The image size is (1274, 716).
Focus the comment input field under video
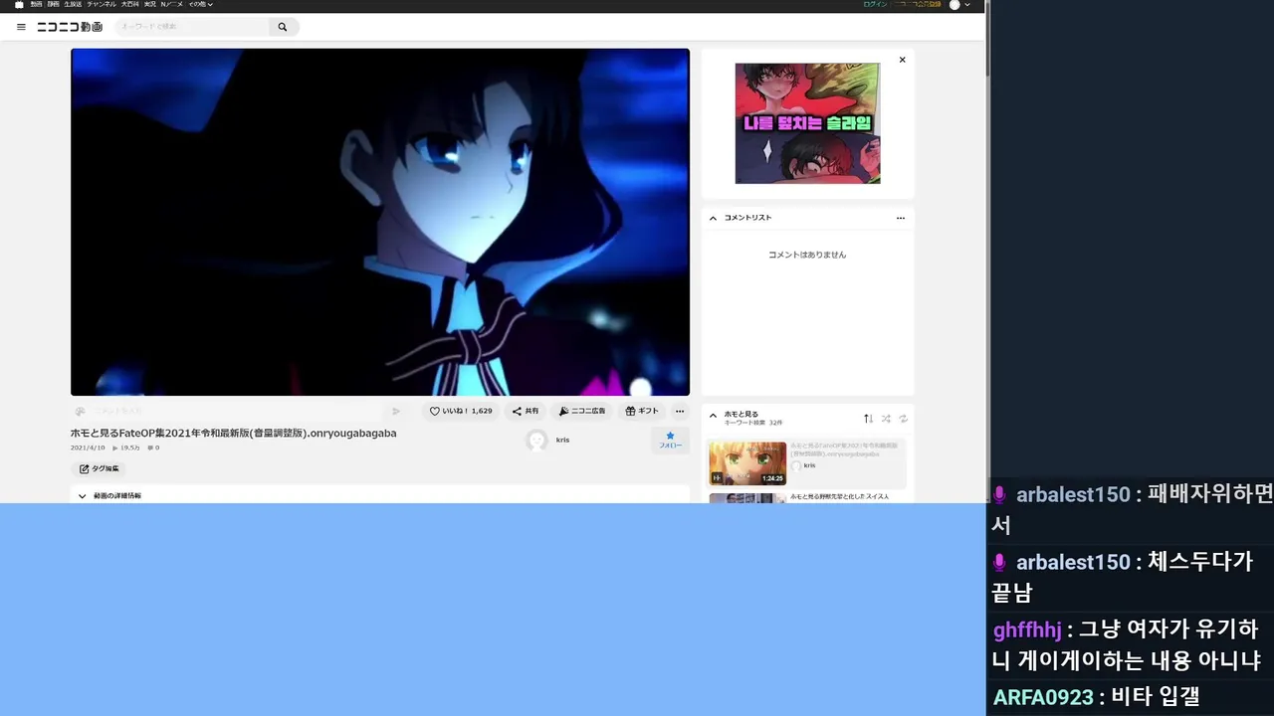click(x=237, y=411)
